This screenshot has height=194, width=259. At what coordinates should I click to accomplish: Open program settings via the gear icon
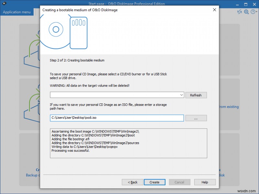tap(246, 12)
